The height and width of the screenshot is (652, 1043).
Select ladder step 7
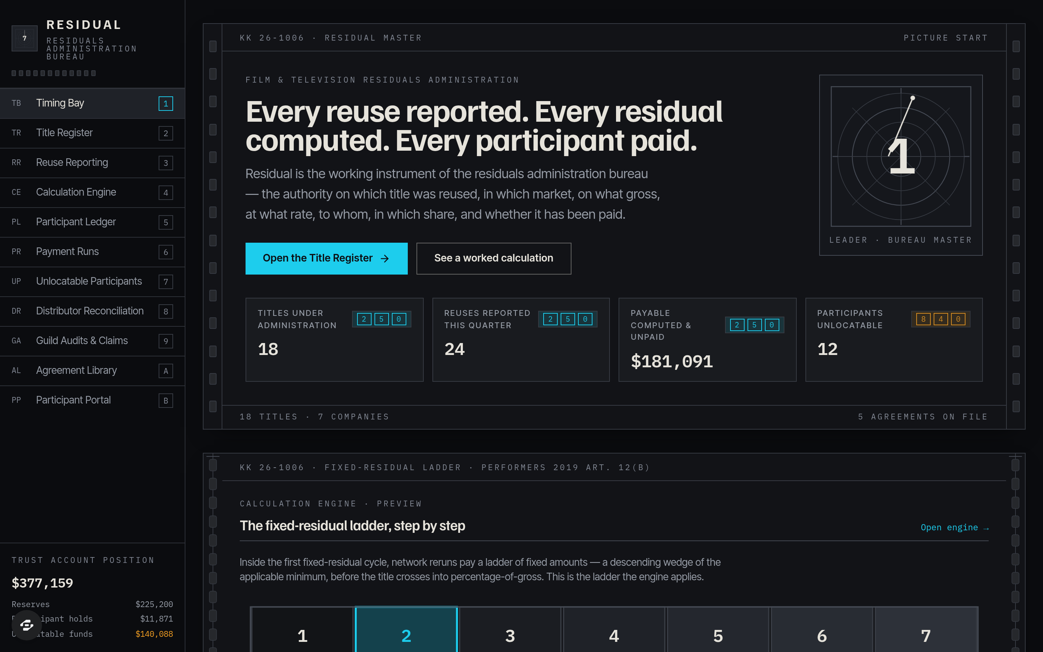(926, 630)
